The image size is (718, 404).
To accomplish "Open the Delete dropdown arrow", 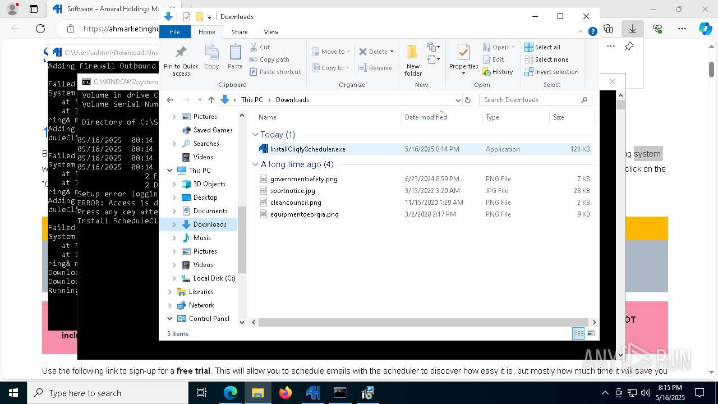I will (392, 52).
